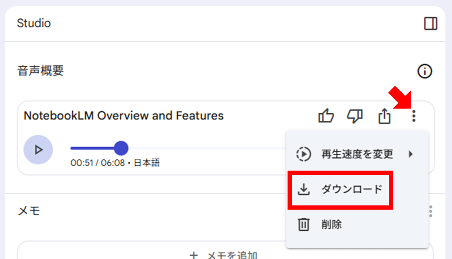Give thumbs up to audio overview
The width and height of the screenshot is (452, 259).
pyautogui.click(x=326, y=116)
